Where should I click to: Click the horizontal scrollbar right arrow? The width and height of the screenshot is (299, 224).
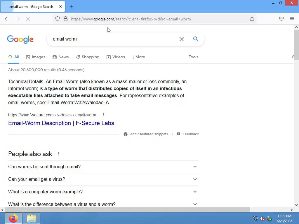(x=292, y=210)
